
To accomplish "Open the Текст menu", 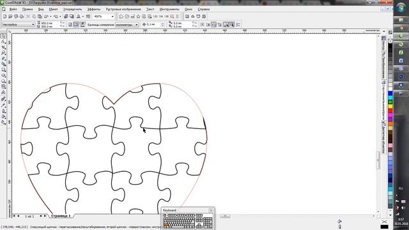I will click(150, 9).
